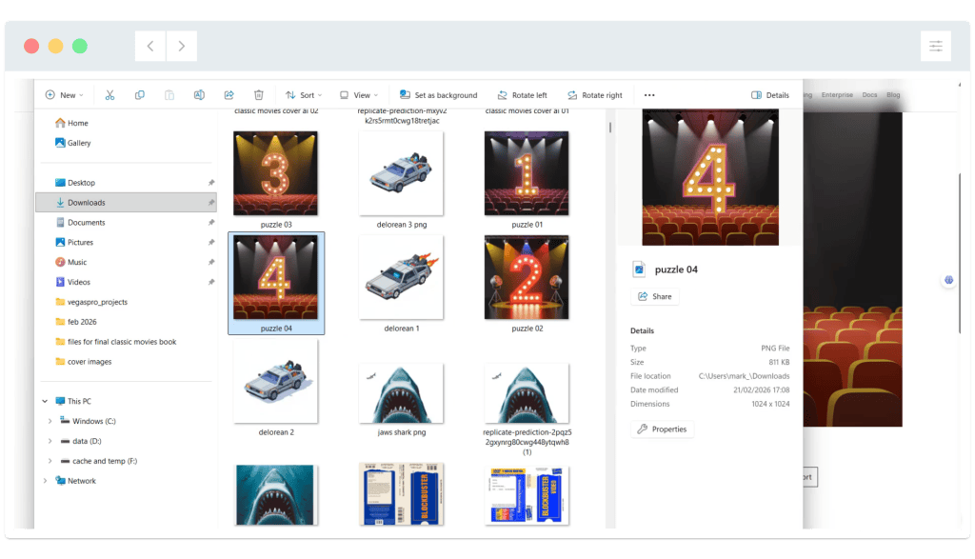The height and width of the screenshot is (559, 975).
Task: Select the delorean 2 thumbnail
Action: [275, 382]
